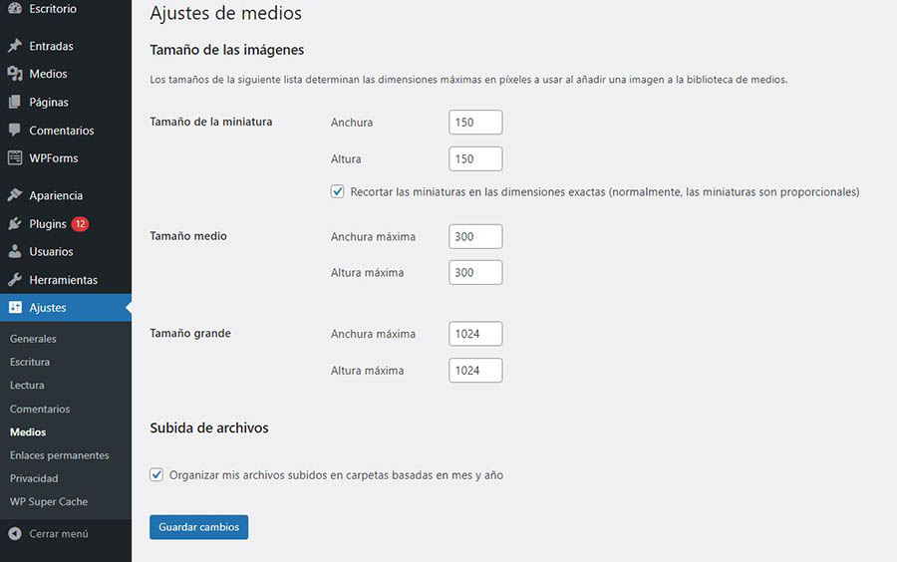Viewport: 897px width, 562px height.
Task: Click the Comentarios speech bubble icon
Action: [x=15, y=131]
